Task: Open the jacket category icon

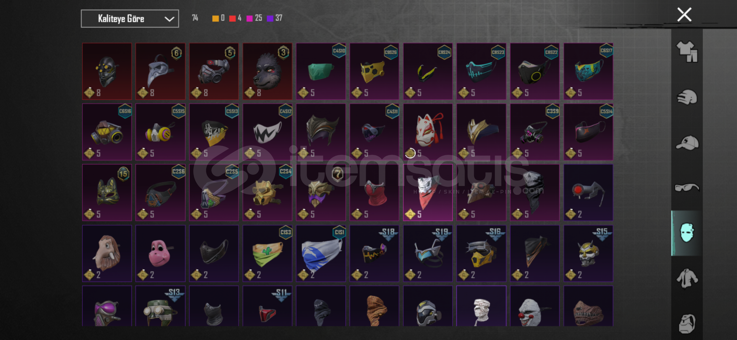Action: pos(687,278)
